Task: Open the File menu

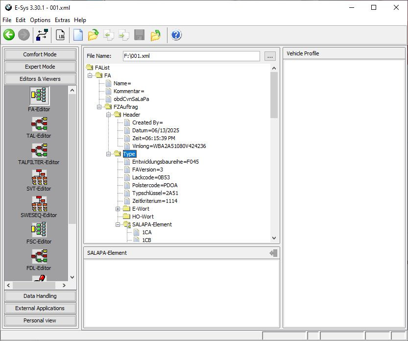Action: click(x=7, y=20)
